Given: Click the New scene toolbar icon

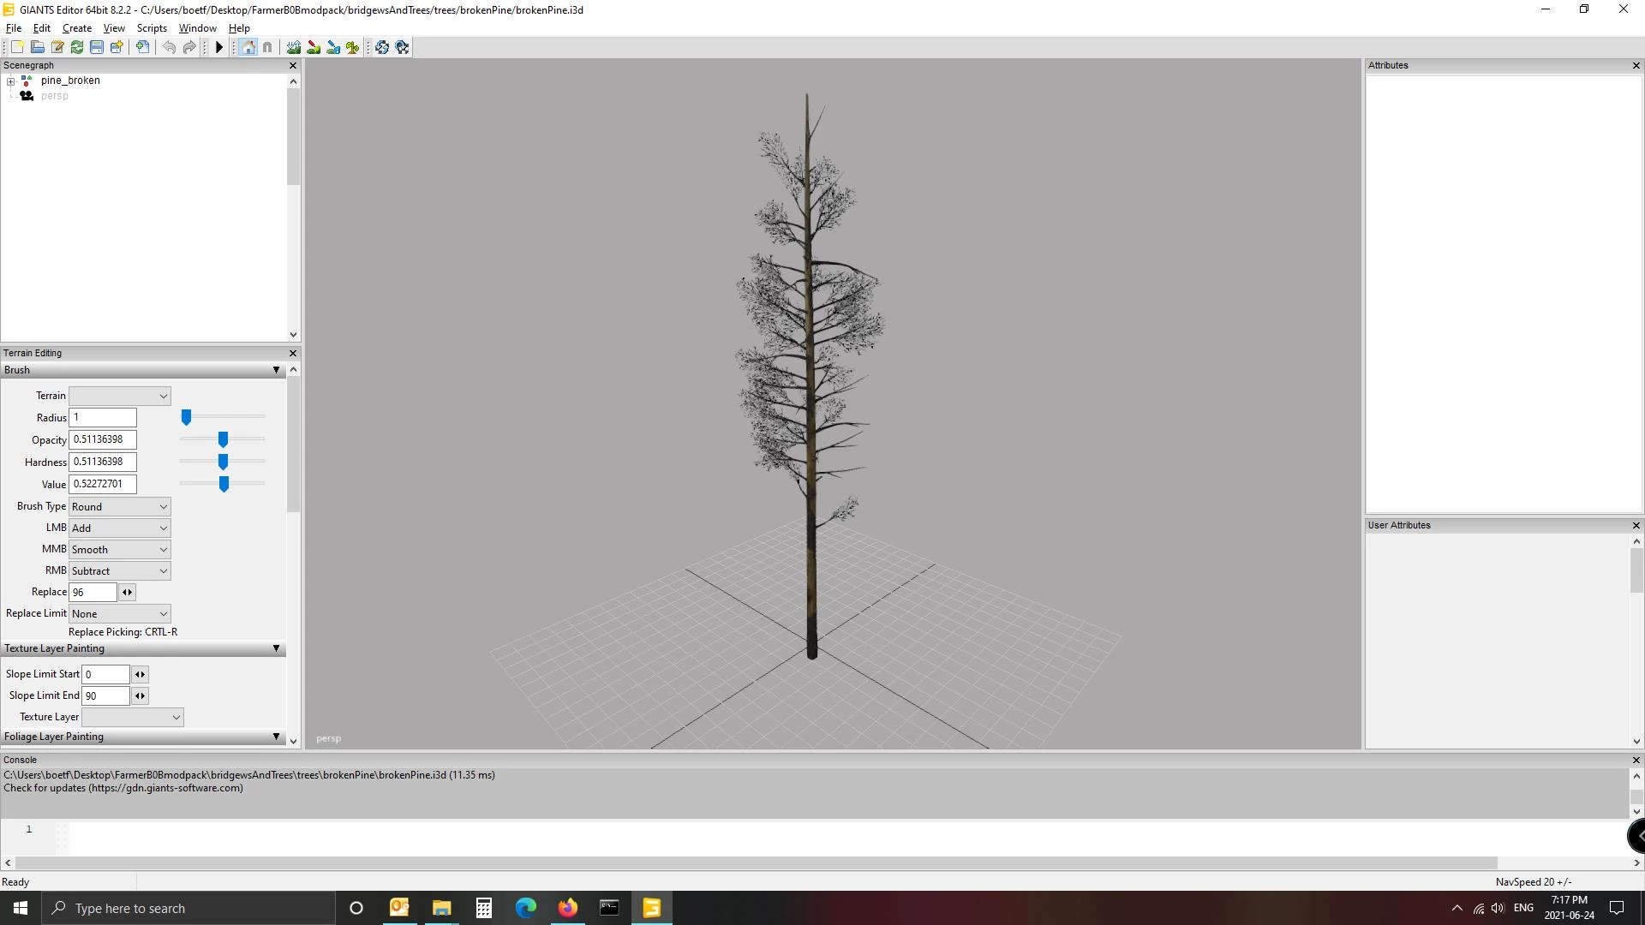Looking at the screenshot, I should click(x=17, y=47).
